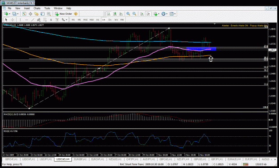Select the crosshair tool

coord(12,20)
